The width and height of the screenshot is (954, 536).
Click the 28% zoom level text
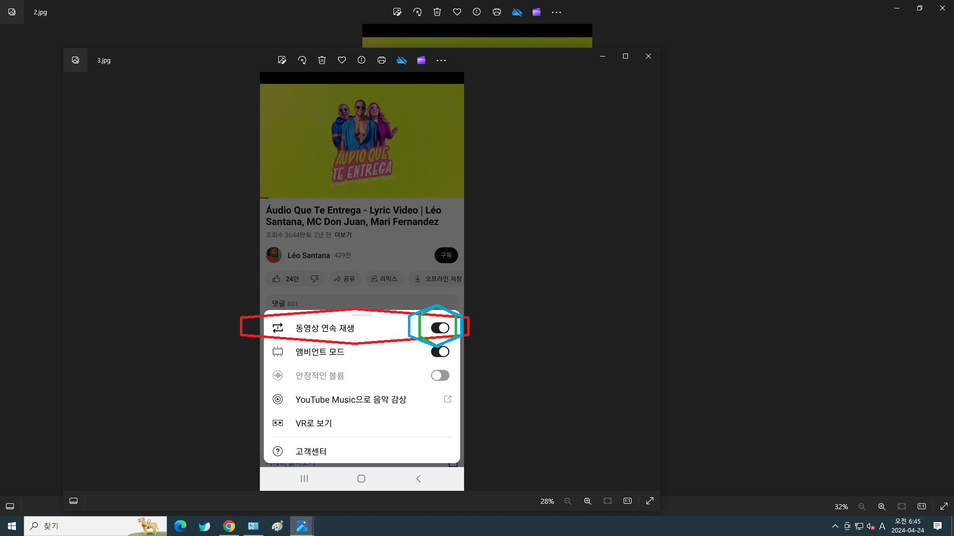[547, 501]
